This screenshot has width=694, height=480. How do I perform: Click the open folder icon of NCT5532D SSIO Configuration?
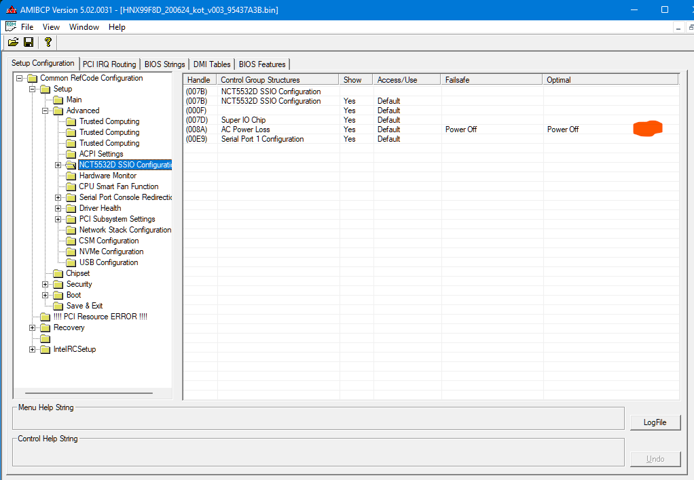[71, 165]
